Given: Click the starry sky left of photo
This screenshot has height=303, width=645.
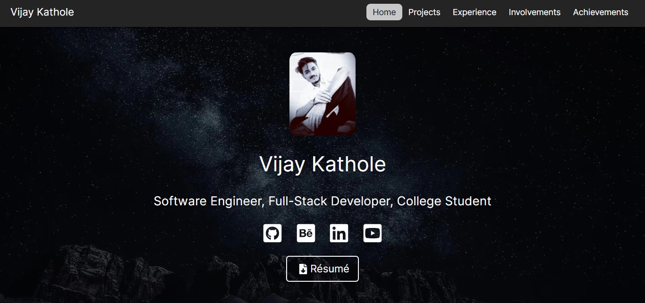Looking at the screenshot, I should (x=165, y=94).
